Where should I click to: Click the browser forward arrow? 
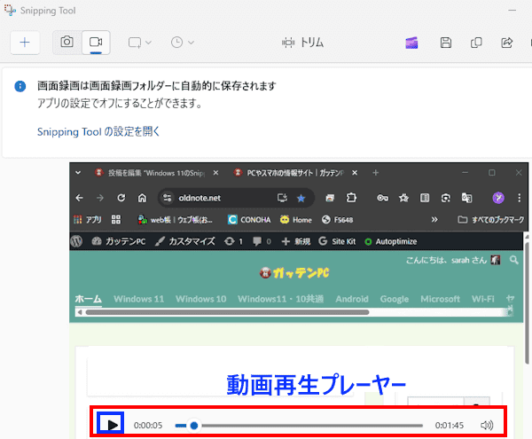99,198
